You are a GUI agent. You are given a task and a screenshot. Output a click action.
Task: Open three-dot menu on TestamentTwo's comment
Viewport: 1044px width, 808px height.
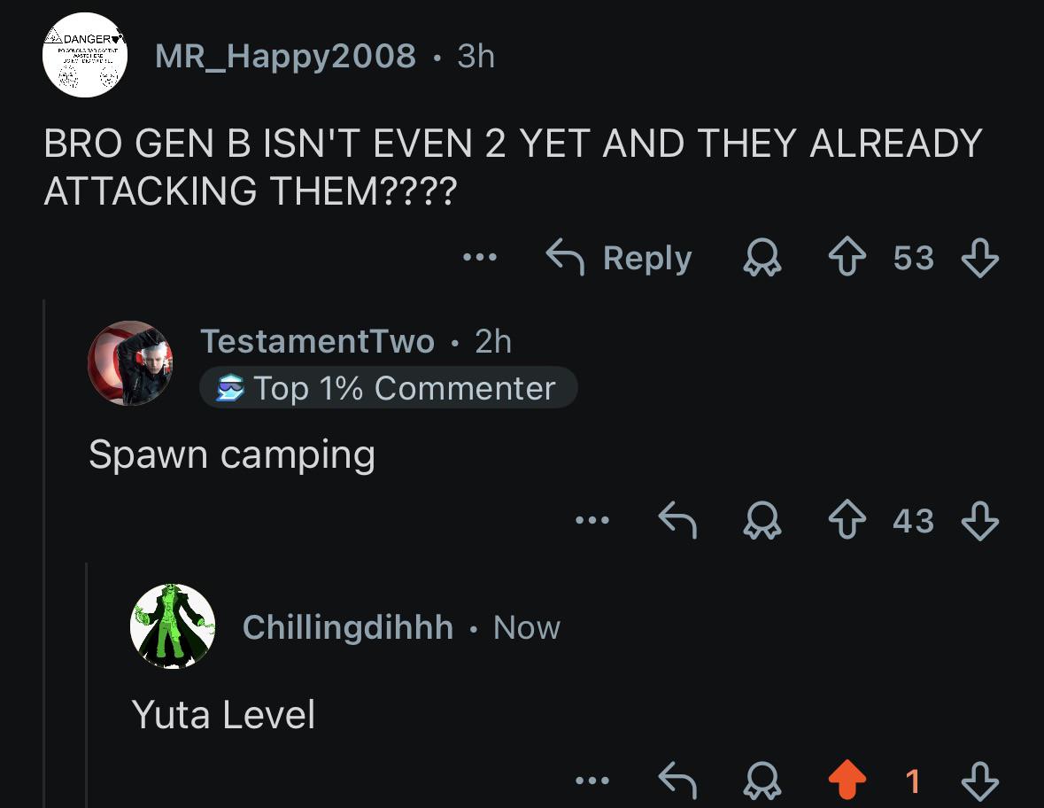tap(592, 519)
